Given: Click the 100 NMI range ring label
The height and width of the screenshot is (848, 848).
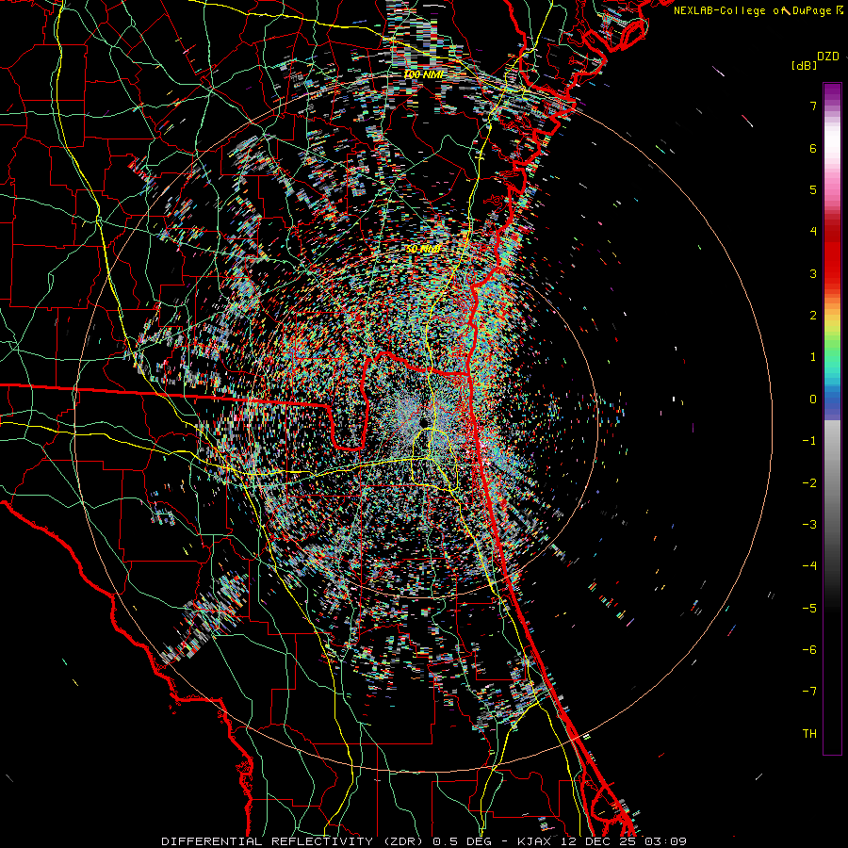Looking at the screenshot, I should pos(423,74).
